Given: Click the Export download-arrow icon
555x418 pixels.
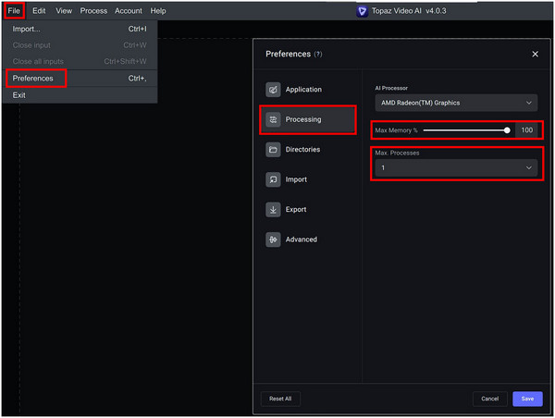Looking at the screenshot, I should tap(273, 210).
